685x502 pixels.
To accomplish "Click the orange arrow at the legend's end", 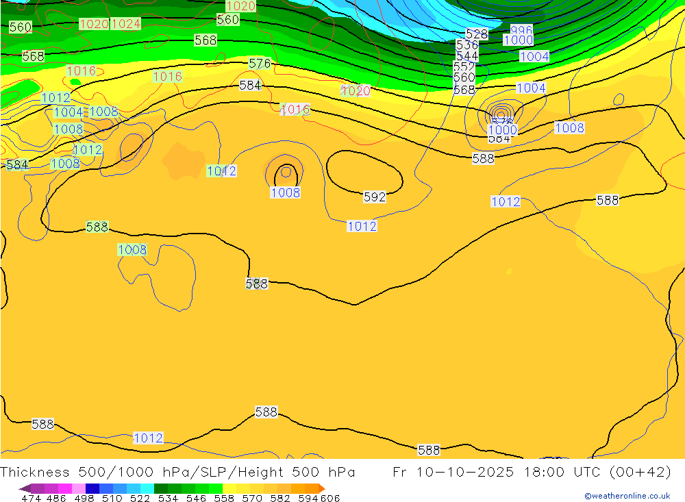I will tap(322, 488).
